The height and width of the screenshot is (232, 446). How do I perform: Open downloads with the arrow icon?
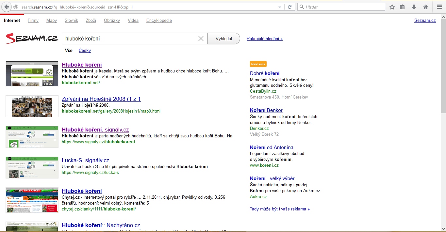point(414,7)
